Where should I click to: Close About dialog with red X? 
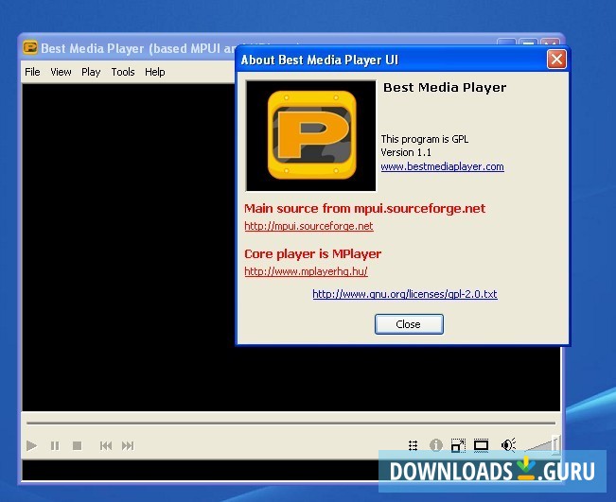556,60
